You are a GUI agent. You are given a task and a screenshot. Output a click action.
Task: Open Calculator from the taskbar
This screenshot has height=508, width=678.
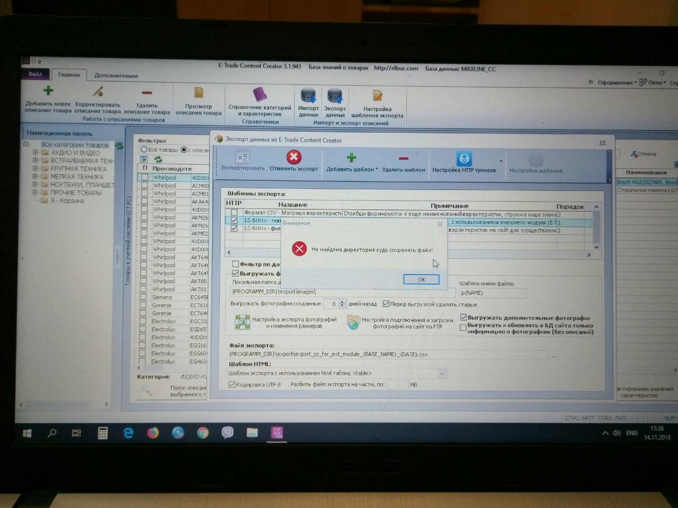[103, 433]
